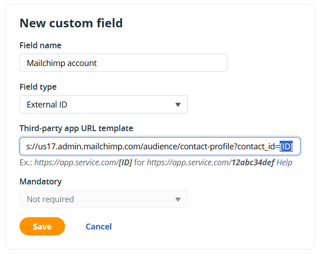Viewport: 321px width, 255px height.
Task: Open the Field type External ID dropdown
Action: 104,104
